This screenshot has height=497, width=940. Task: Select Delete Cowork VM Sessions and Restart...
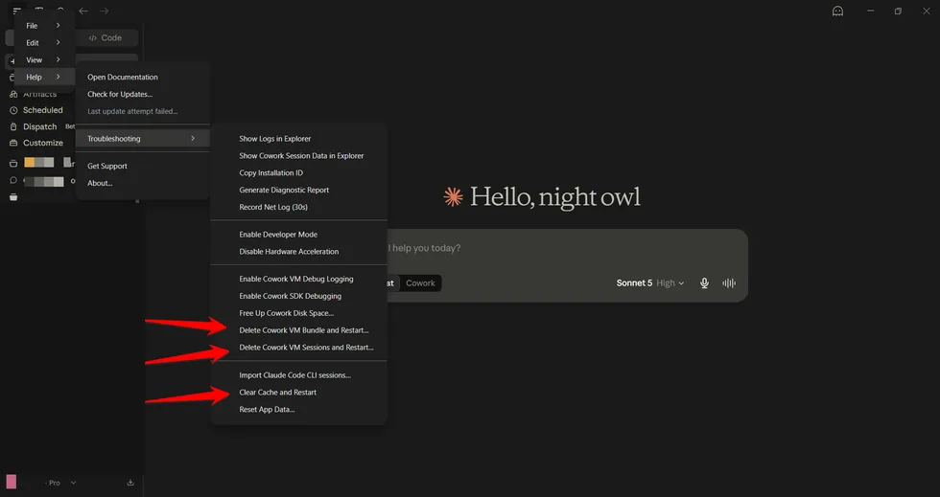click(x=298, y=348)
